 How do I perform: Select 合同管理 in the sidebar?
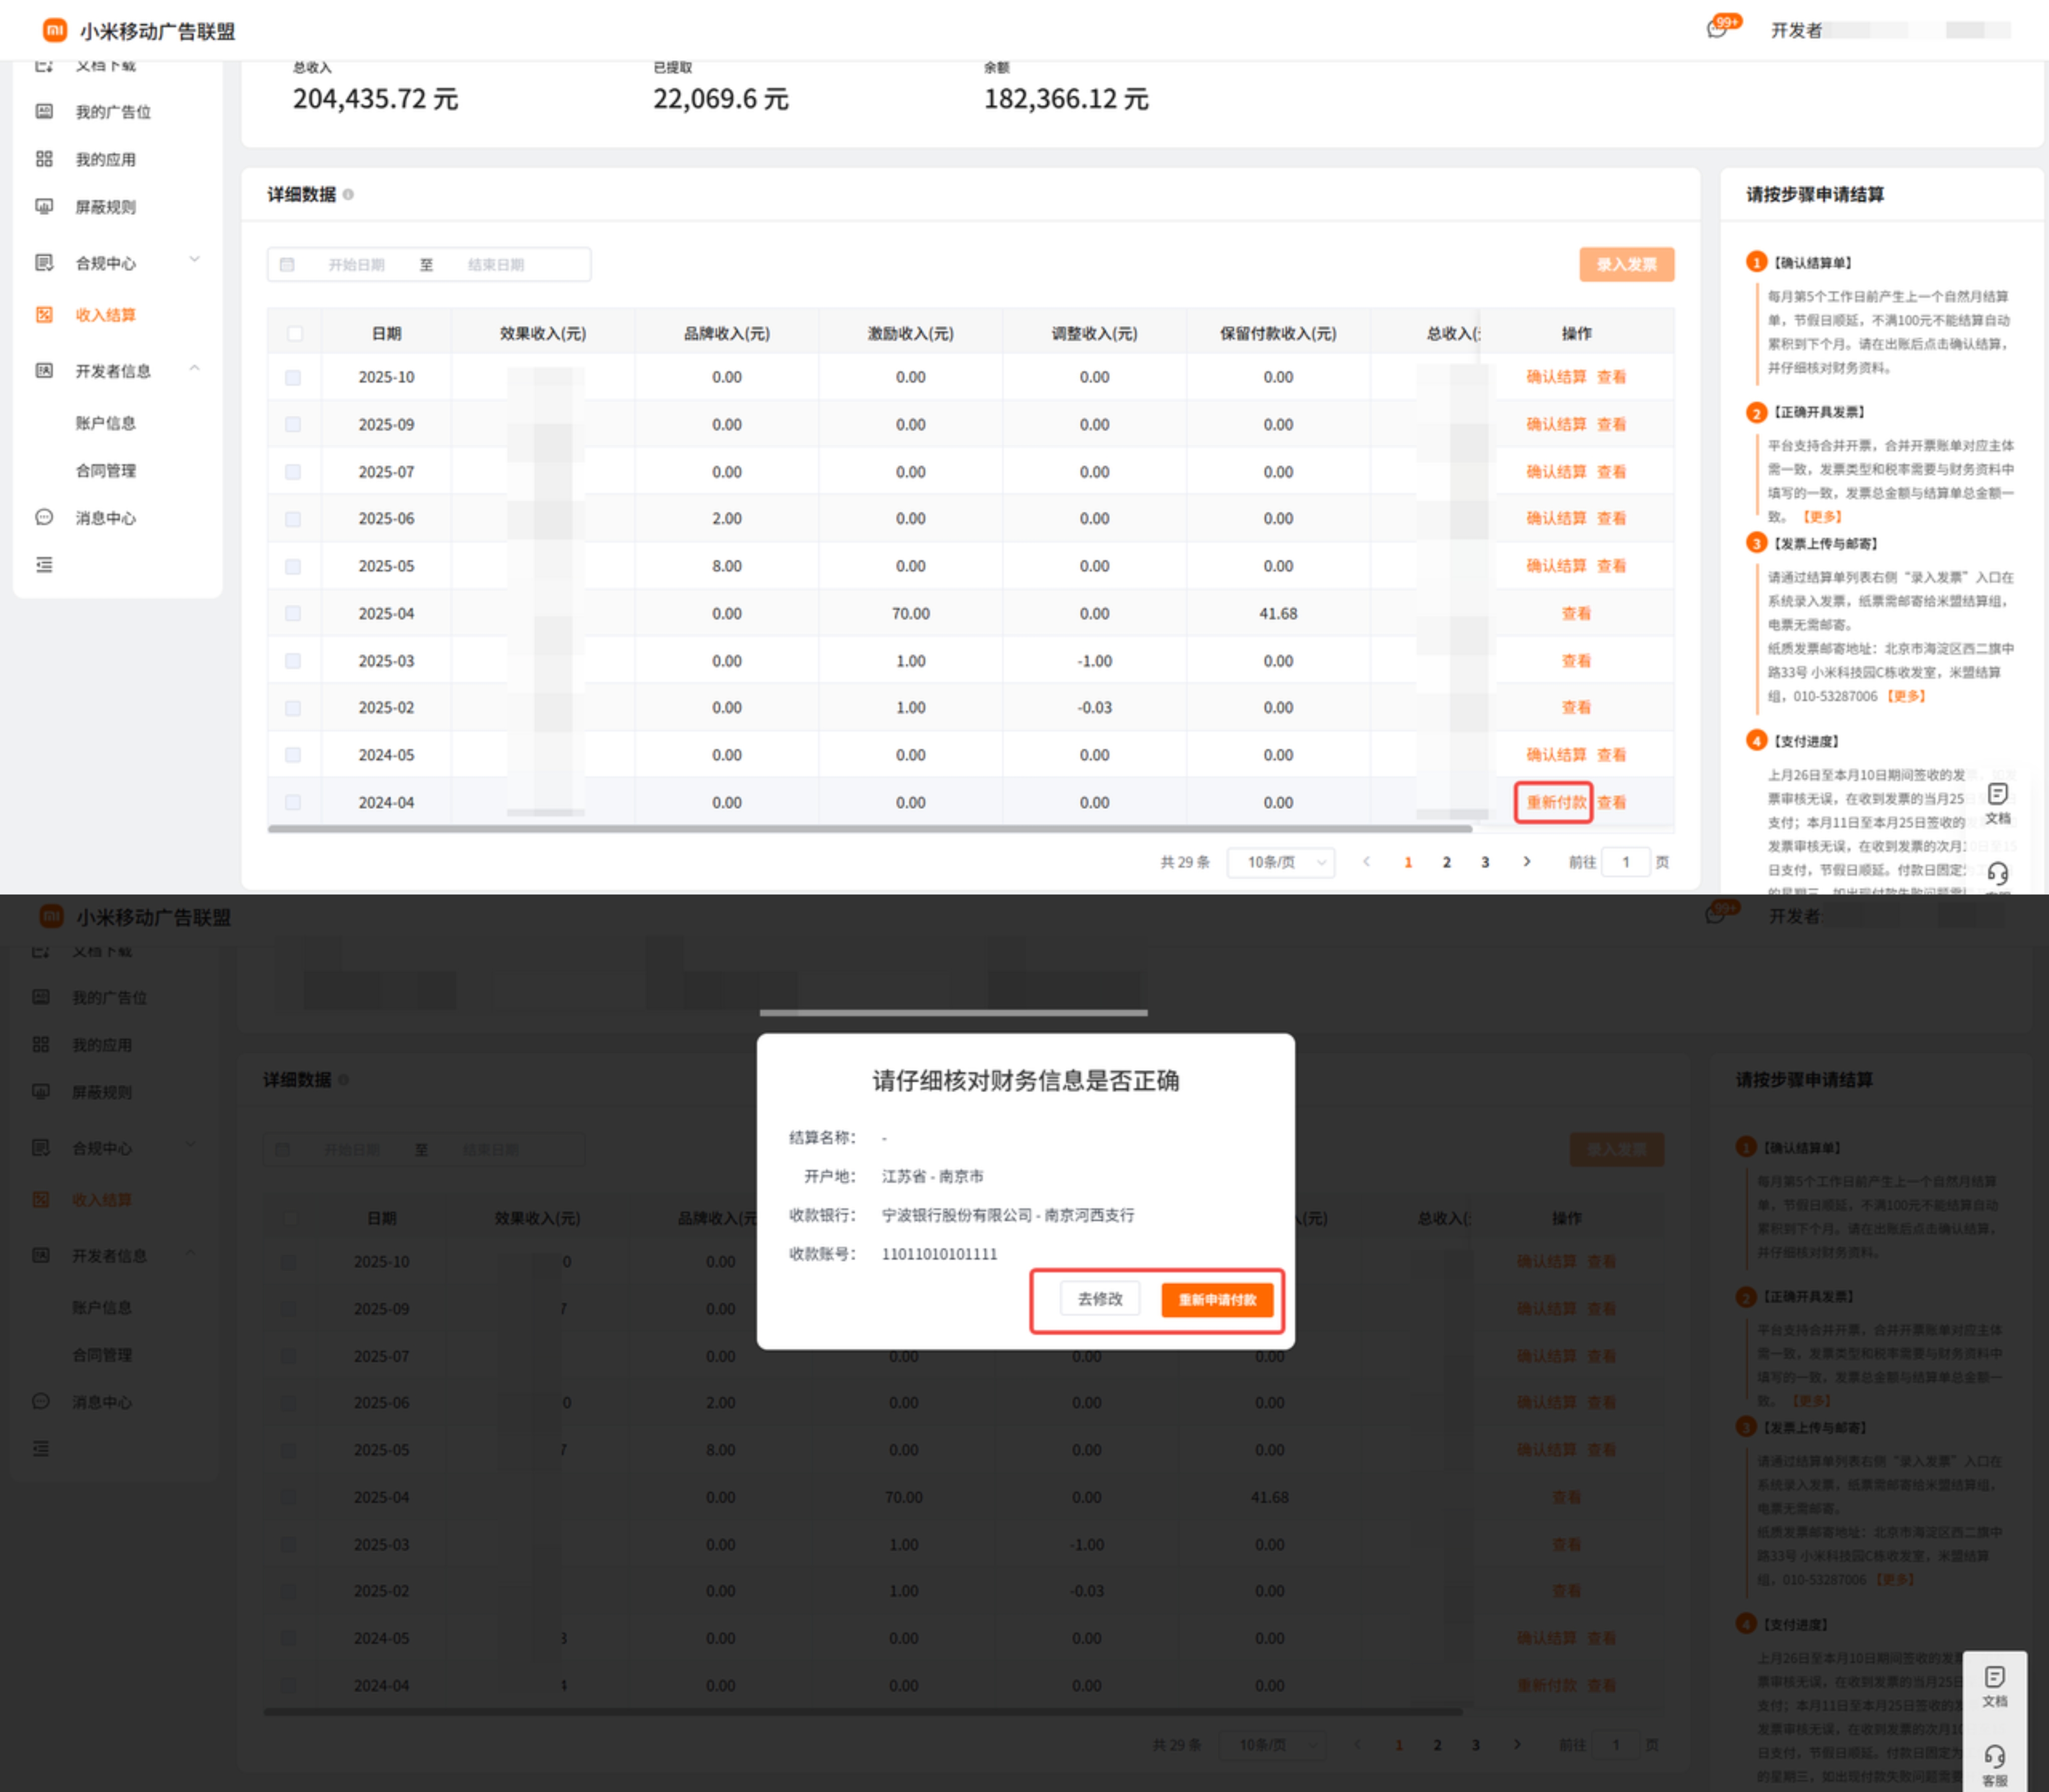(105, 470)
